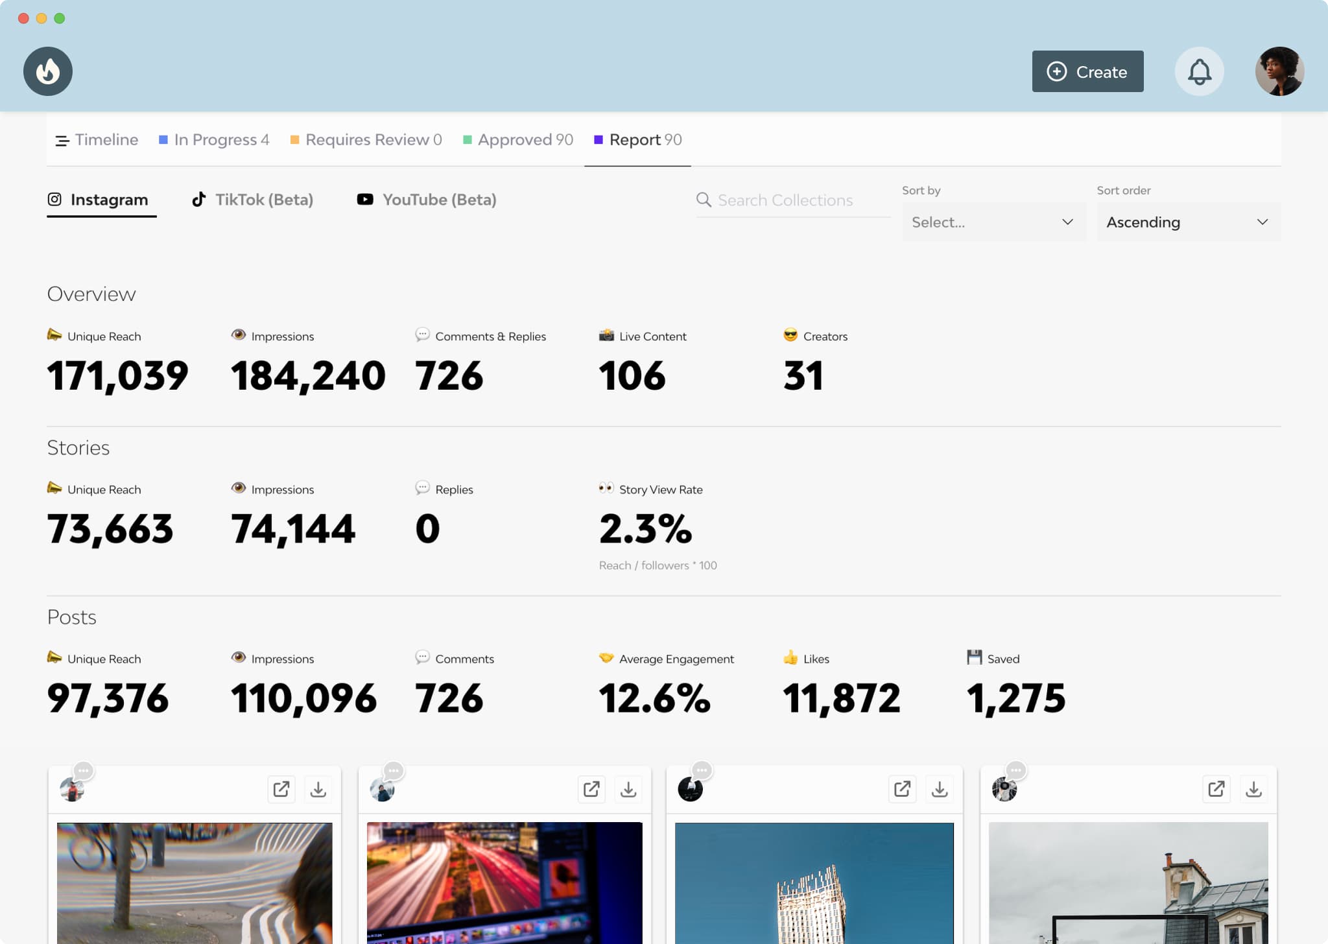Screen dimensions: 1328x944
Task: Click the flame app logo
Action: click(x=47, y=71)
